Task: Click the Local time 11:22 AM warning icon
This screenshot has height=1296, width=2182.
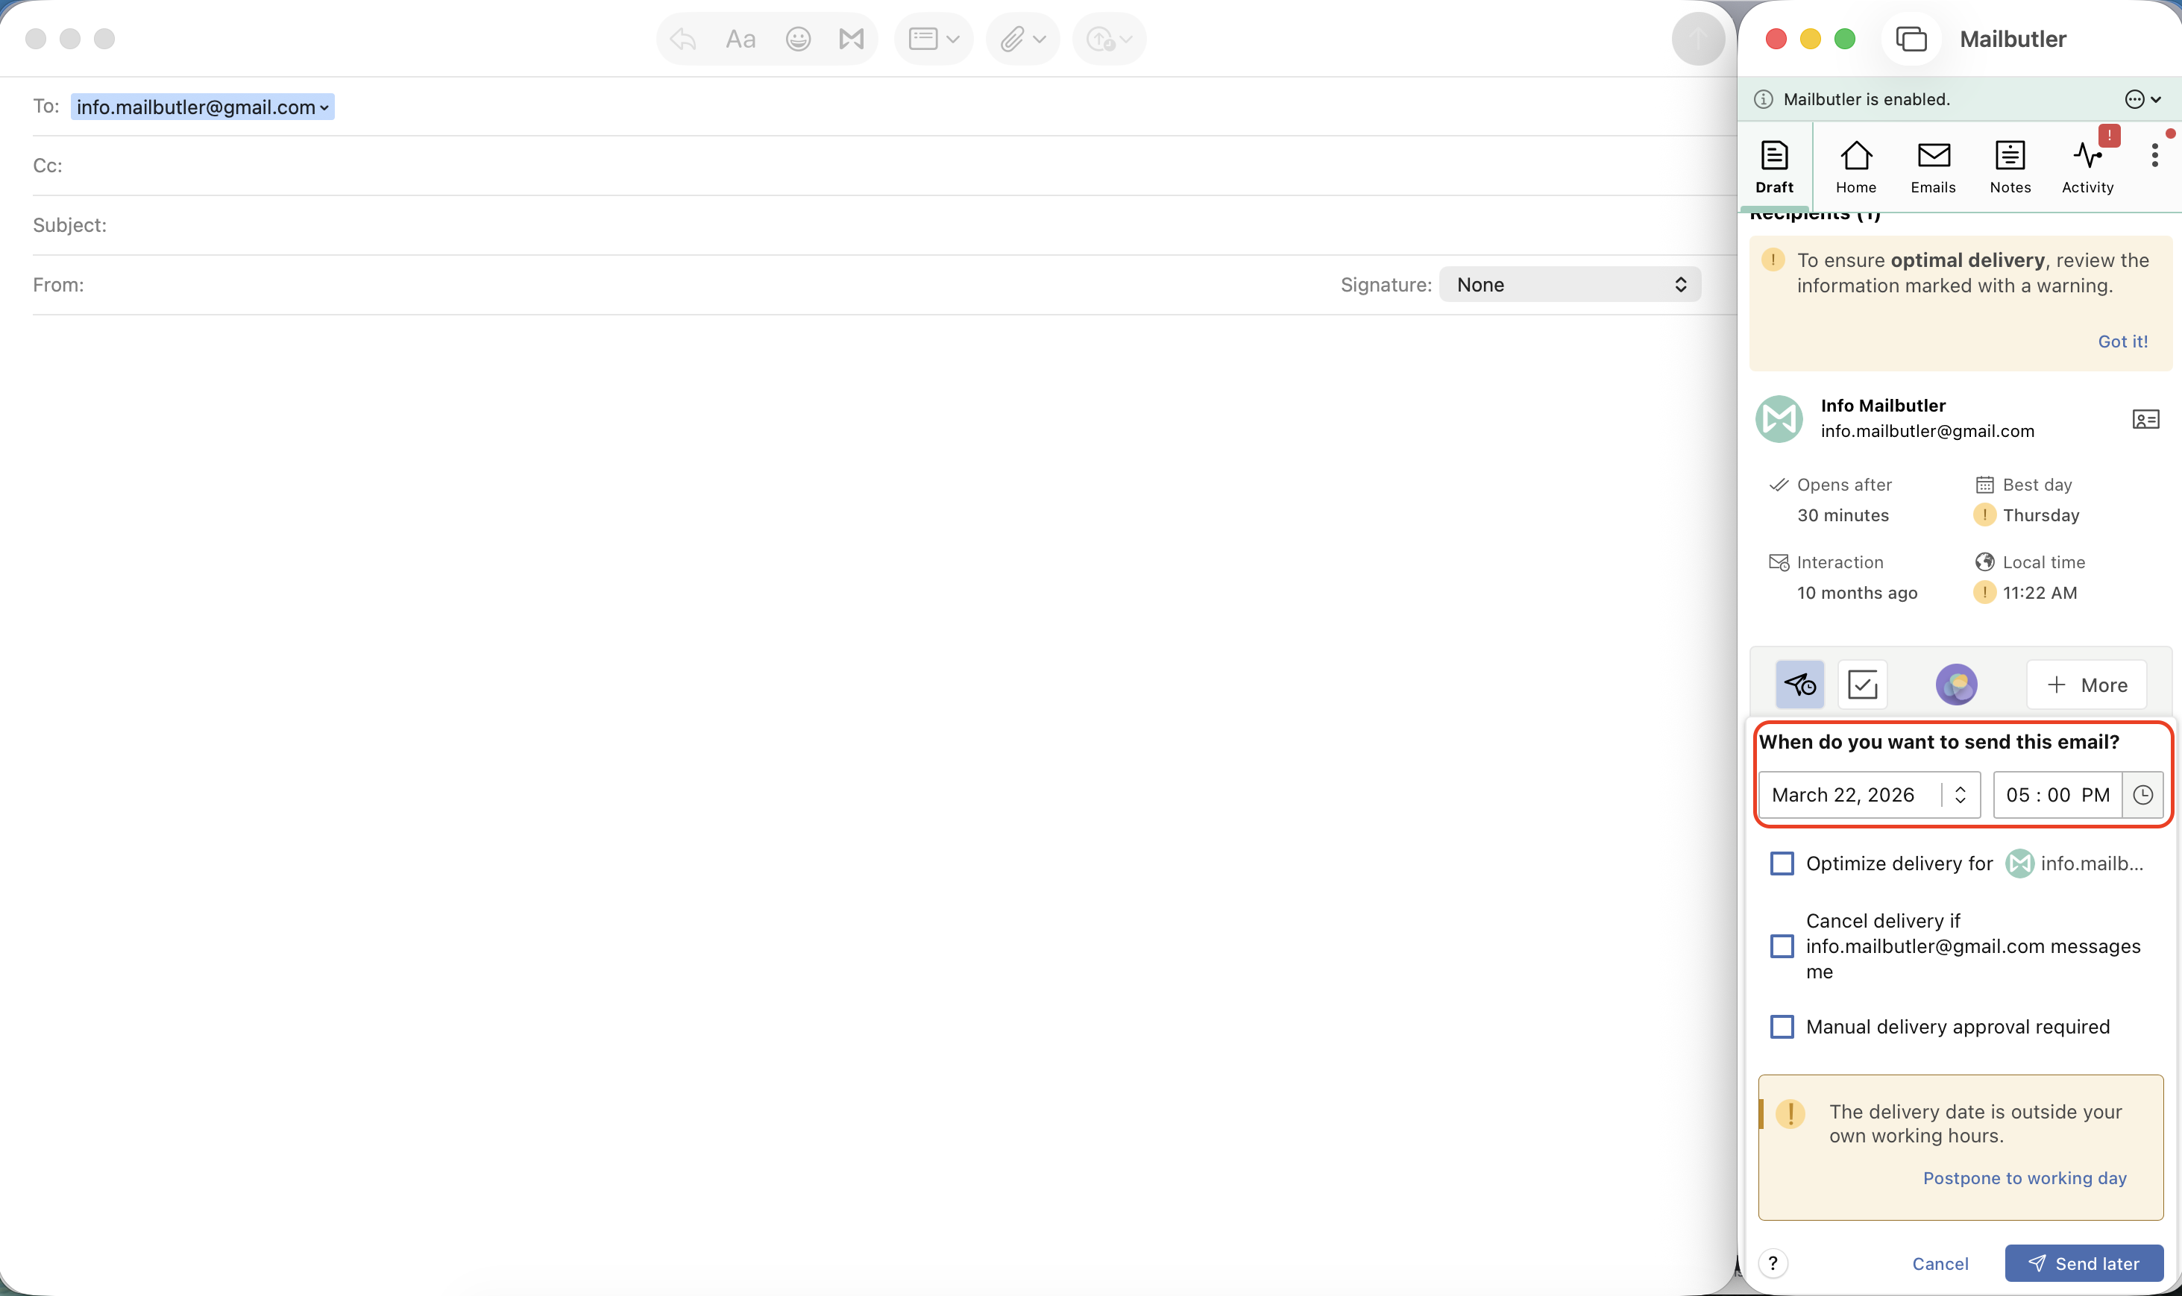Action: tap(1984, 592)
